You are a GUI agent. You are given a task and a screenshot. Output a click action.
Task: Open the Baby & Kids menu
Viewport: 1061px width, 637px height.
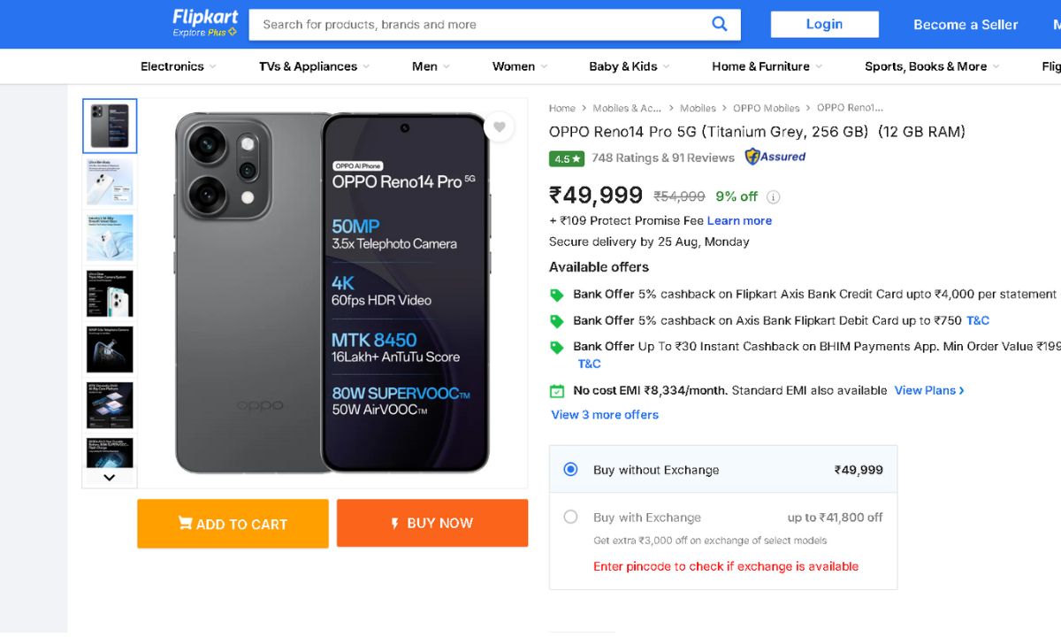tap(629, 66)
